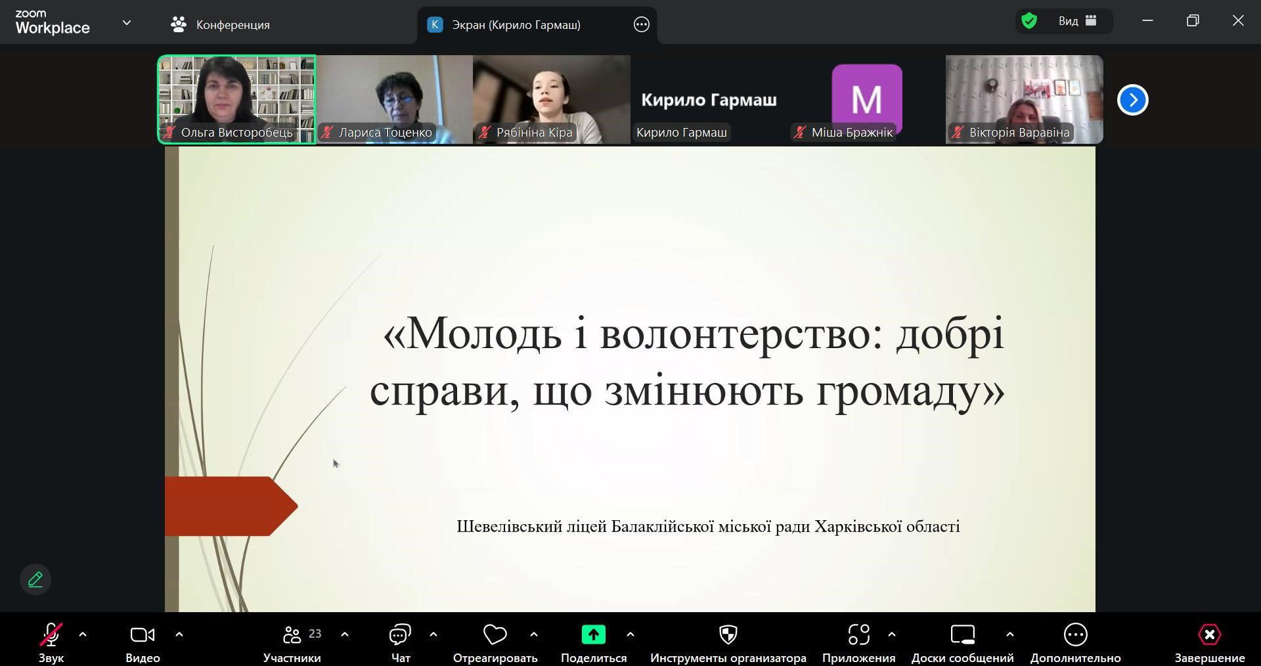This screenshot has height=666, width=1261.
Task: Open Инструменты организатора host tools
Action: click(728, 634)
